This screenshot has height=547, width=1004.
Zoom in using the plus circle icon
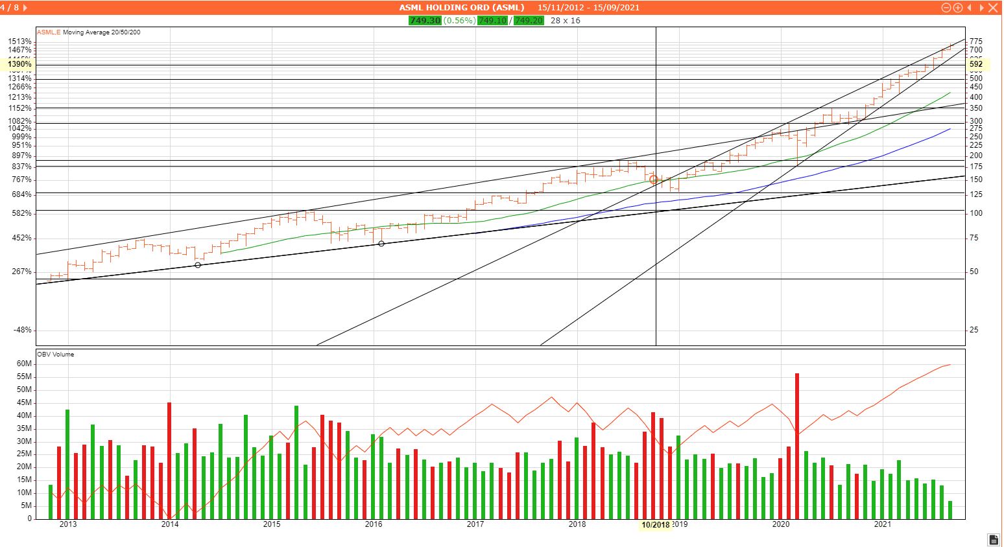957,8
